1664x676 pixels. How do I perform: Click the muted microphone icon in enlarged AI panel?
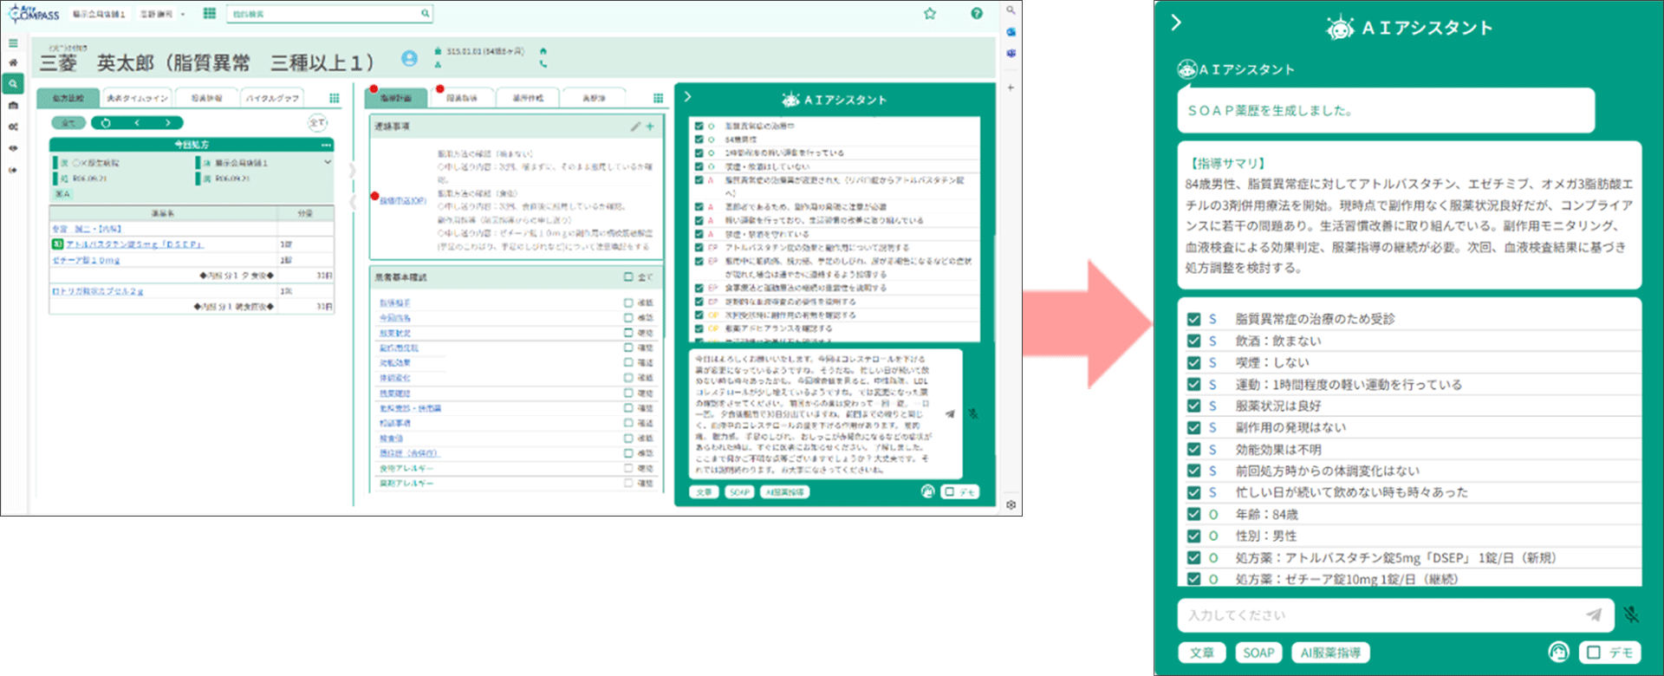pyautogui.click(x=1631, y=614)
